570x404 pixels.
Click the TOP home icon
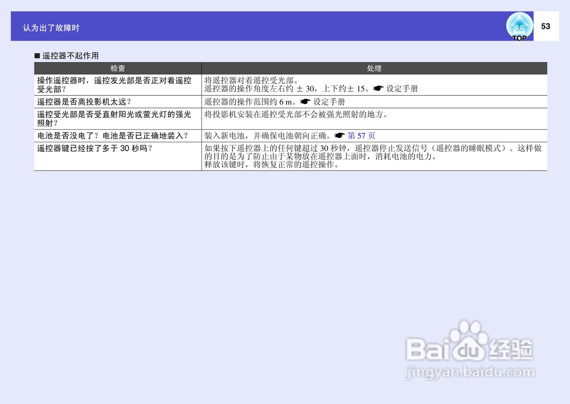click(519, 26)
